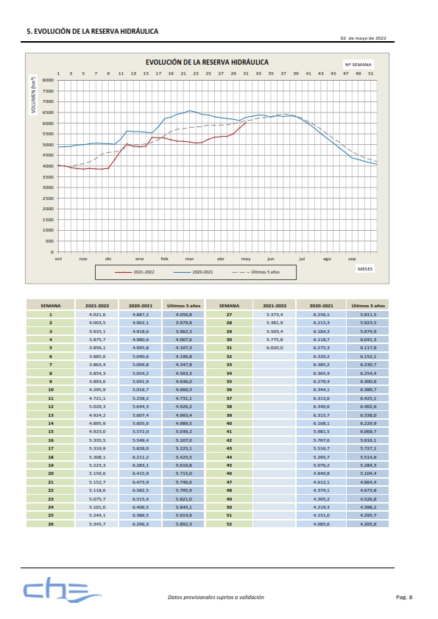
Task: Select the '2021-2022' red legend entry
Action: 135,272
